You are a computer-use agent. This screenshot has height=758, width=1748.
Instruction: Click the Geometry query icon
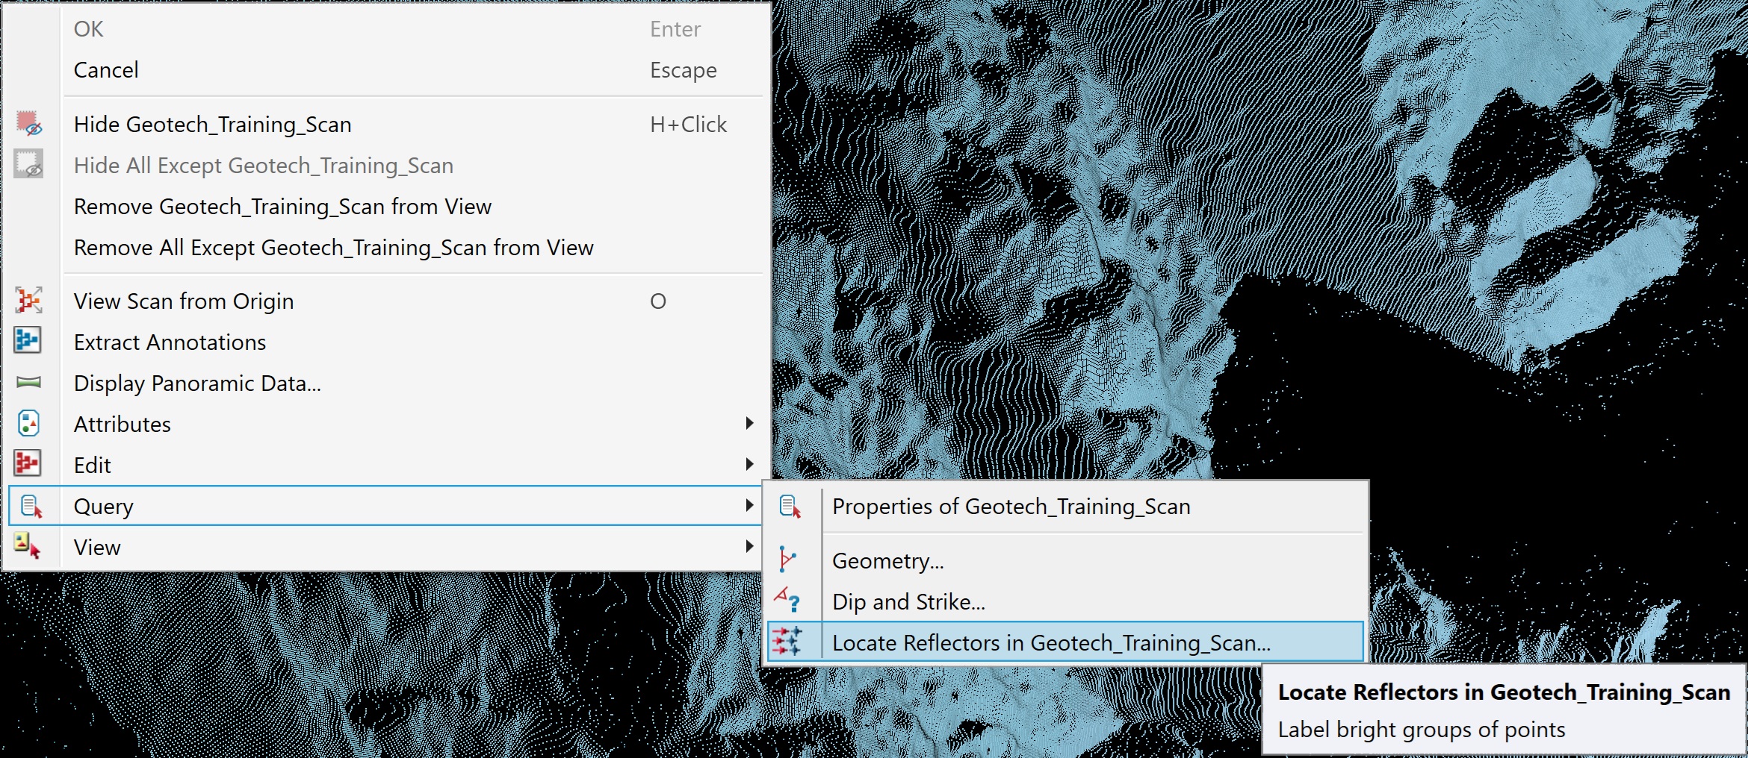click(787, 559)
